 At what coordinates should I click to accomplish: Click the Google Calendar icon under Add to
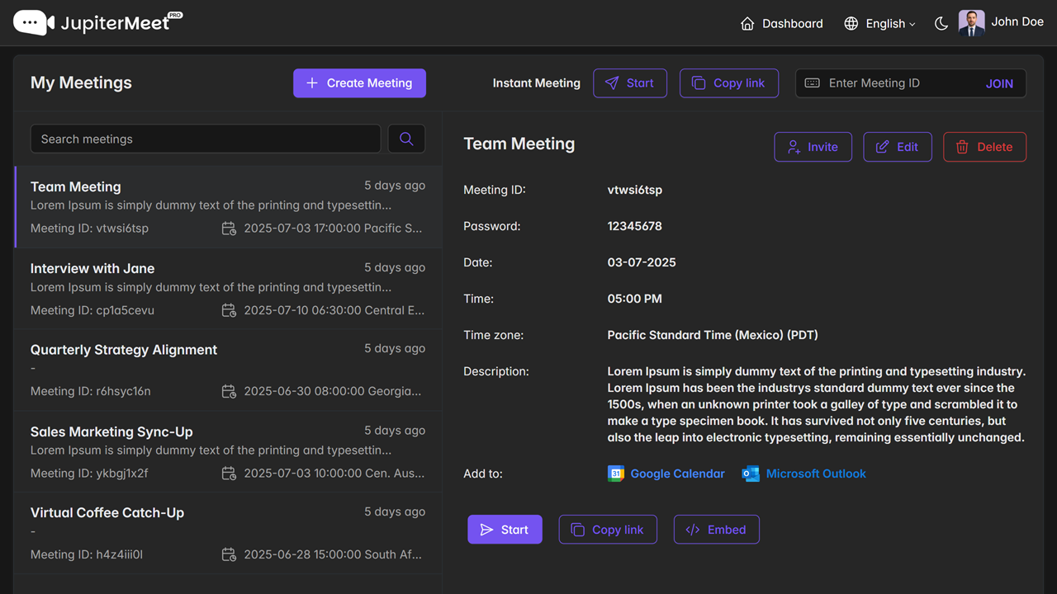click(615, 474)
